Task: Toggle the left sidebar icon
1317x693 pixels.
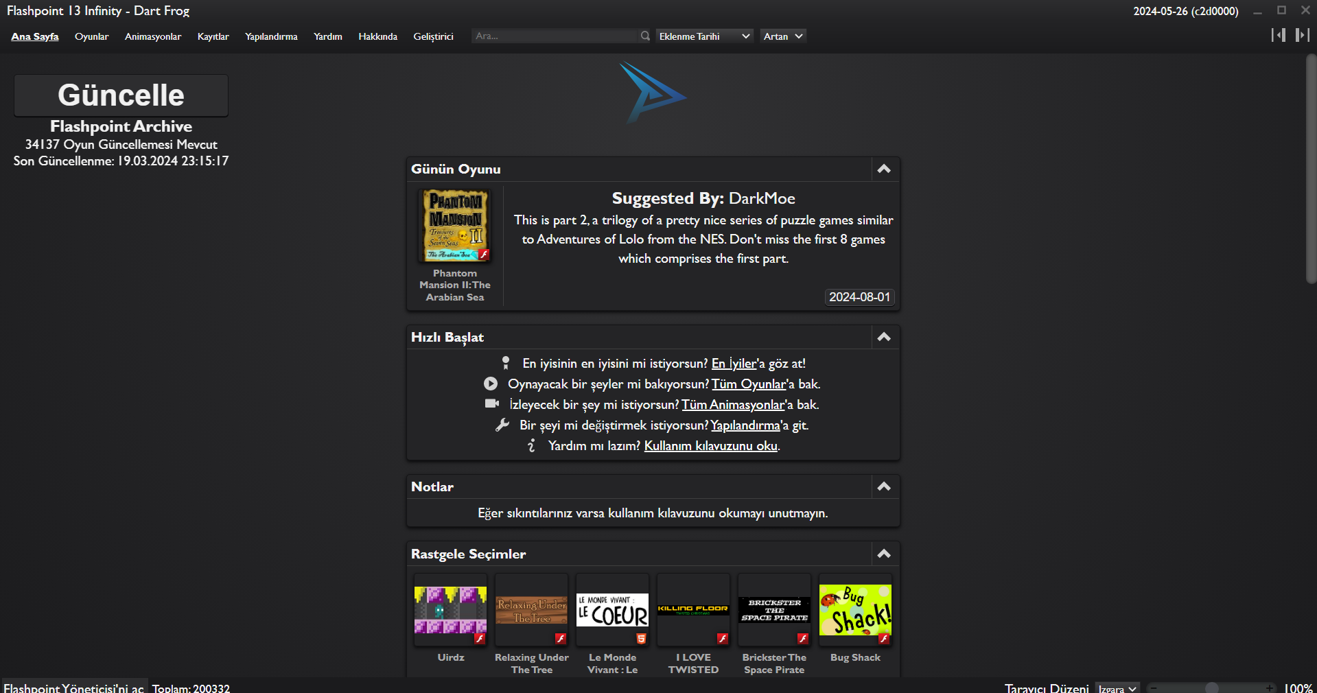Action: pos(1279,35)
